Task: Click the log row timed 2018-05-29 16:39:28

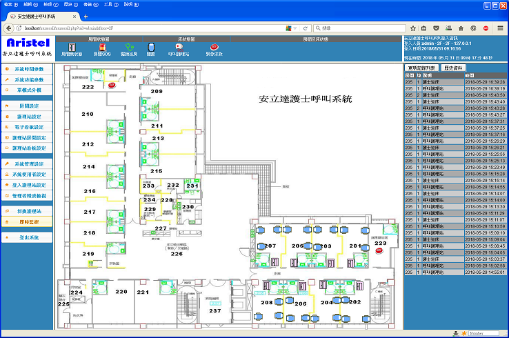Action: [455, 82]
